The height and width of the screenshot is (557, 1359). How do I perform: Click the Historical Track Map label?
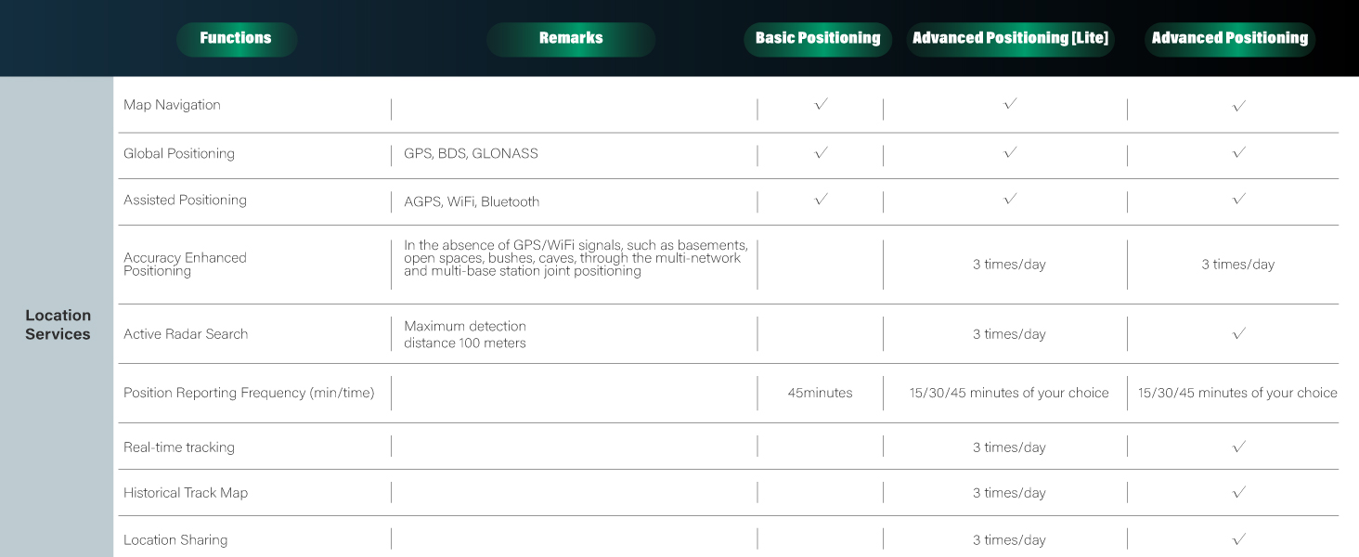pos(186,493)
